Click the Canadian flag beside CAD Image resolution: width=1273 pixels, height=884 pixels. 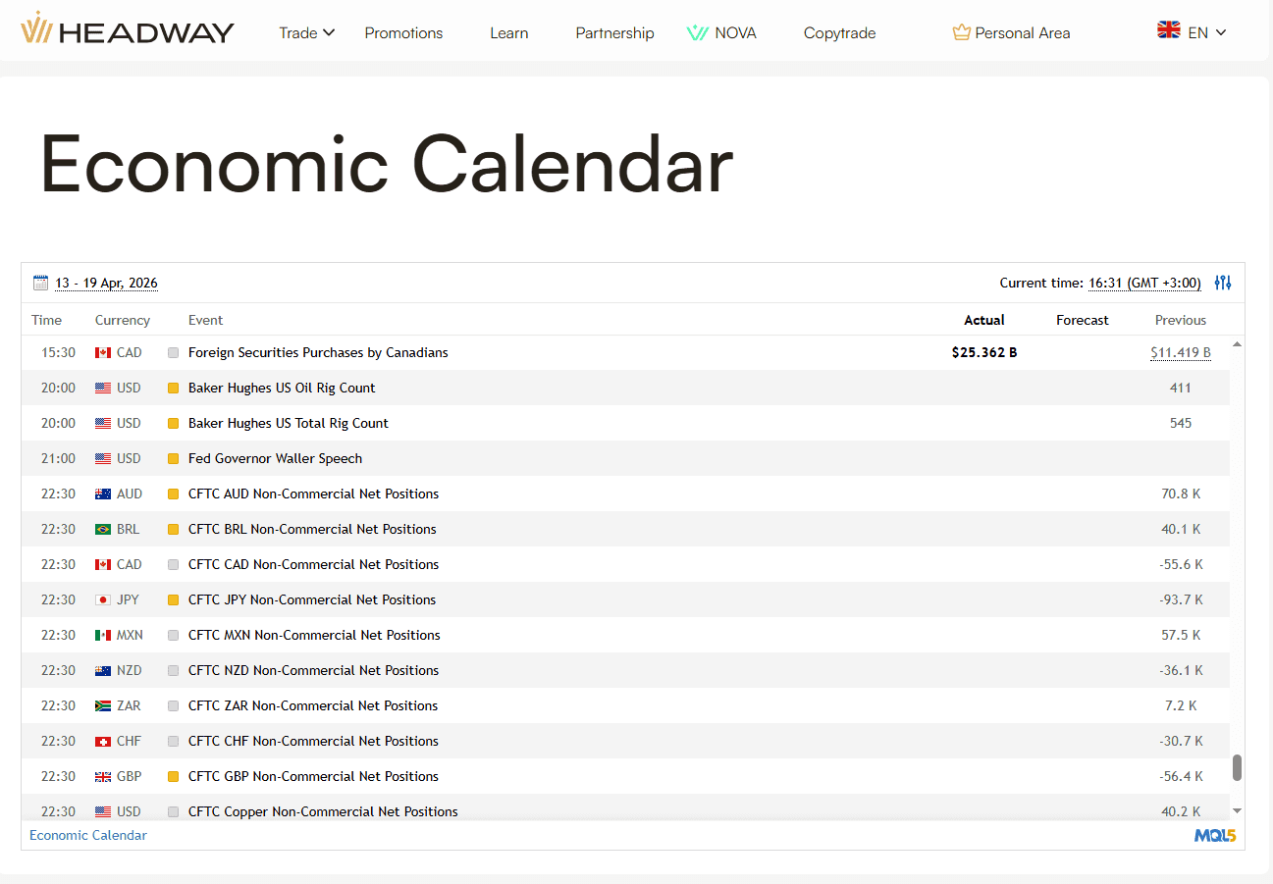coord(103,352)
